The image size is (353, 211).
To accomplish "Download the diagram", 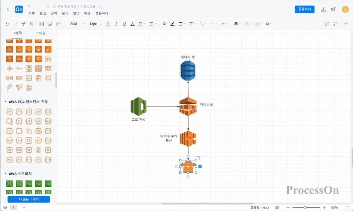I will pyautogui.click(x=323, y=9).
